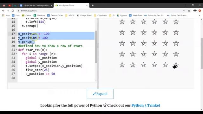Screen dimensions: 203x114
Task: Click on the x_position = -100 line
Action: [34, 34]
